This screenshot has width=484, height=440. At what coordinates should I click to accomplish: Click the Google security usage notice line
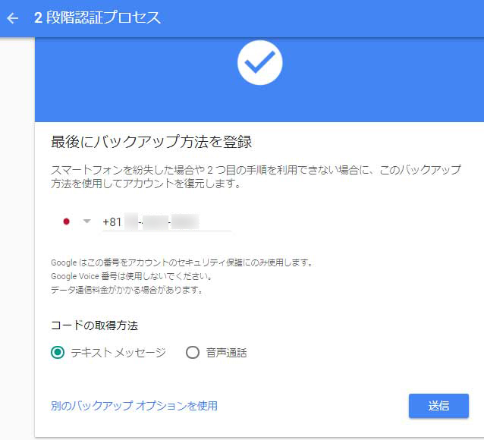181,262
